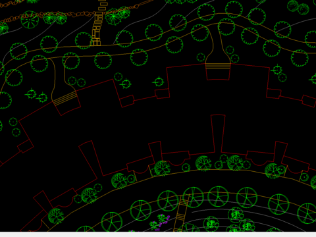The width and height of the screenshot is (316, 237).
Task: Click the bright green spiky shrub beside stone path
Action: point(113,17)
